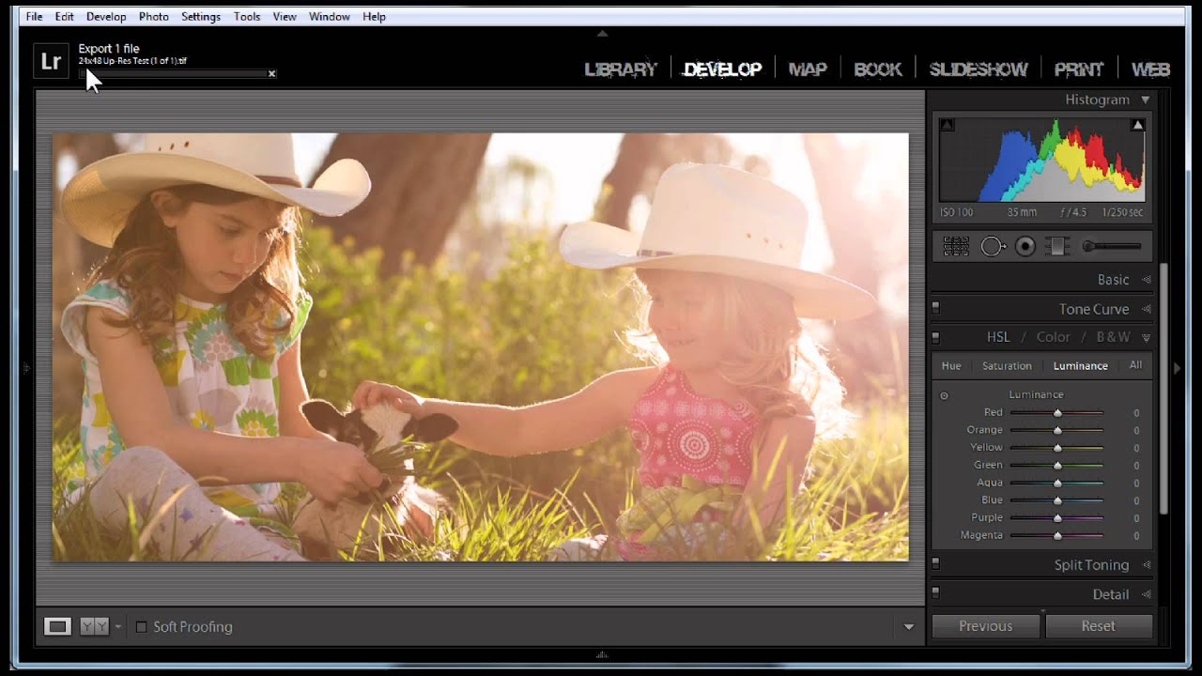Viewport: 1202px width, 676px height.
Task: Open the Settings menu
Action: 201,17
